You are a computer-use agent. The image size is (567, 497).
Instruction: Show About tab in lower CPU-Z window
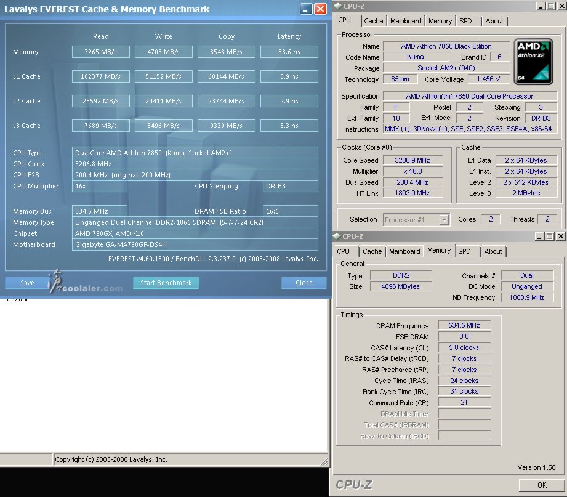pyautogui.click(x=493, y=251)
